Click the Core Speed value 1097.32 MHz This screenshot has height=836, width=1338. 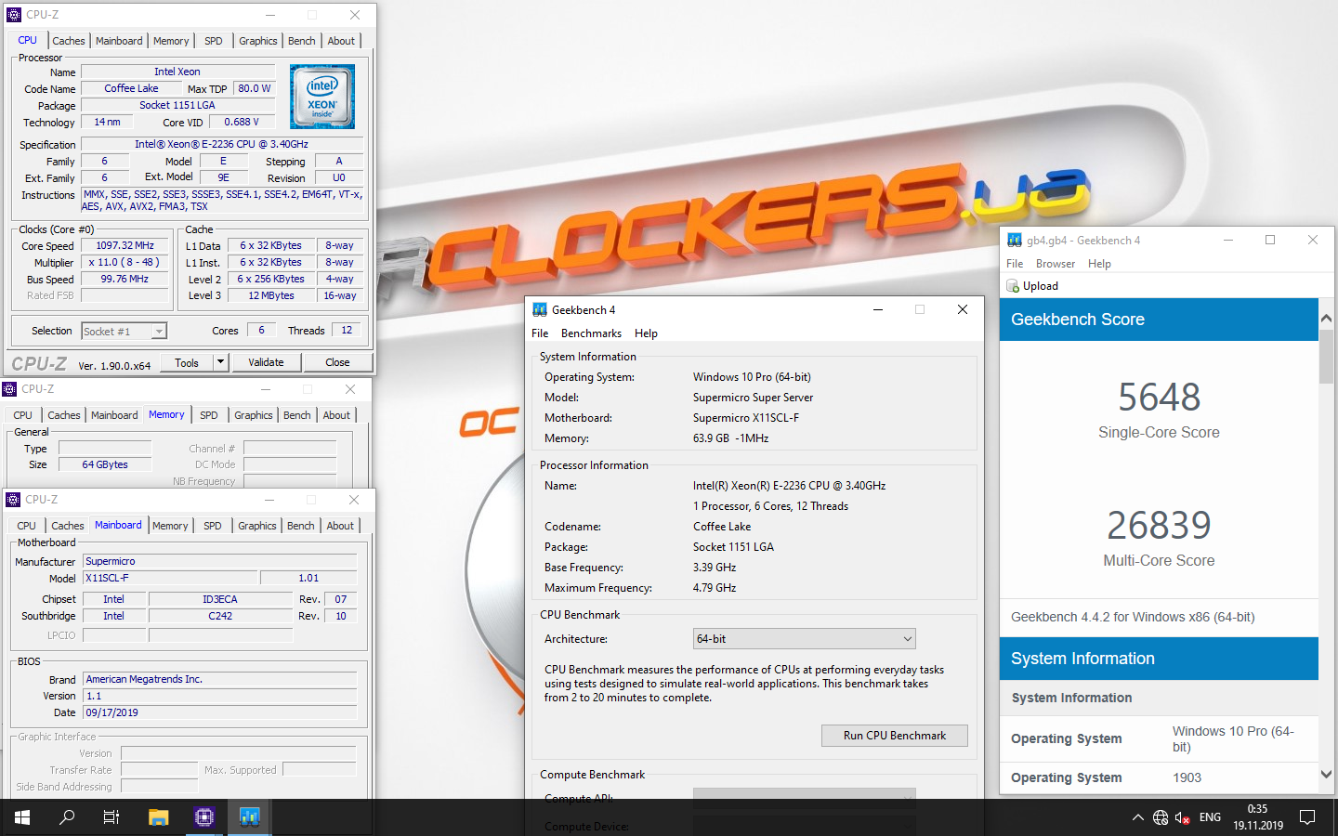pyautogui.click(x=125, y=246)
